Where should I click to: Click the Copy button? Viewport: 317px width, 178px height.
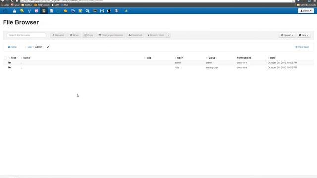(89, 35)
